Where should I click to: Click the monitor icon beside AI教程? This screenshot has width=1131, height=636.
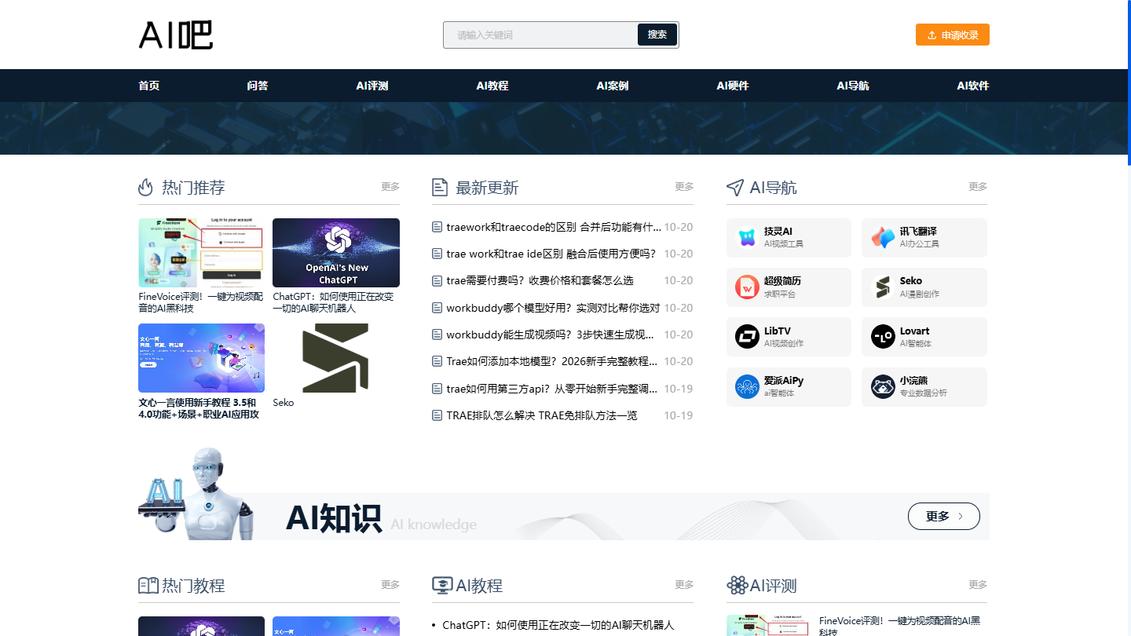442,586
